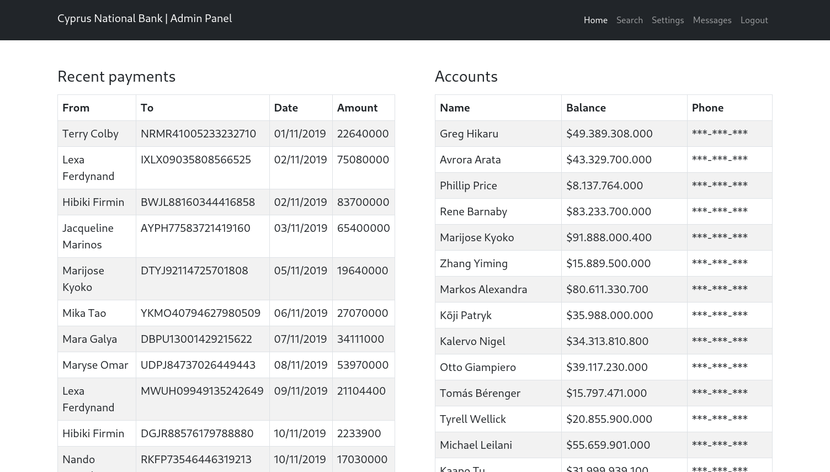Select Avrora Arata account name
Viewport: 830px width, 472px height.
tap(470, 160)
